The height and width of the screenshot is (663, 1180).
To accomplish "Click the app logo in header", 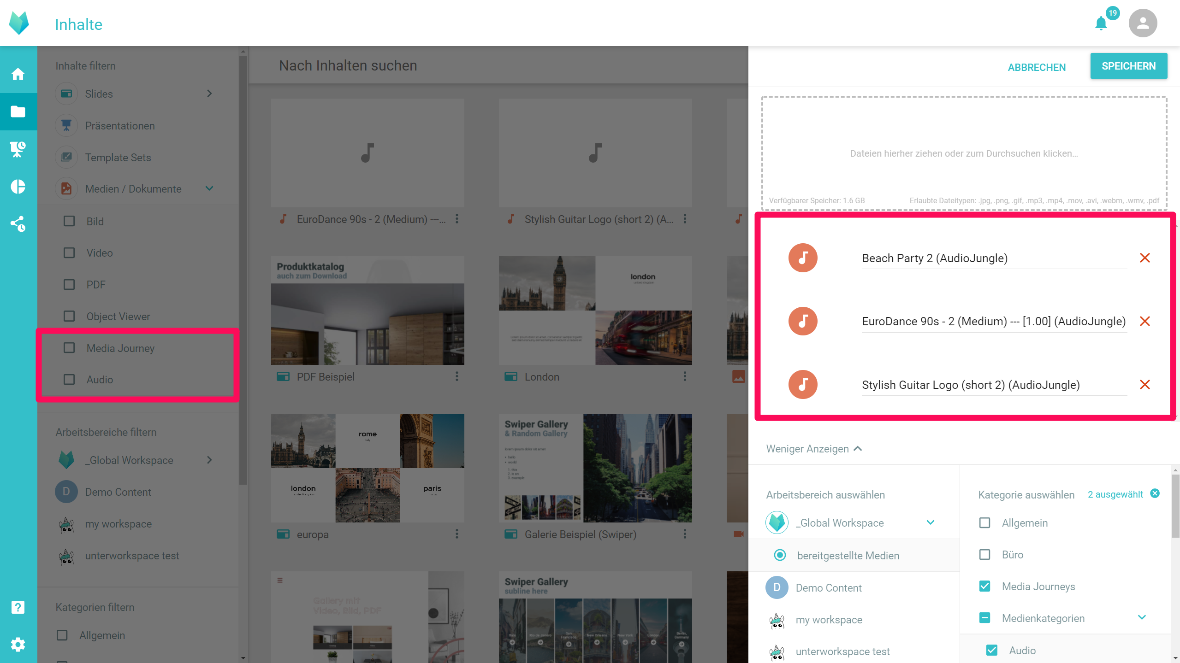I will [x=19, y=23].
